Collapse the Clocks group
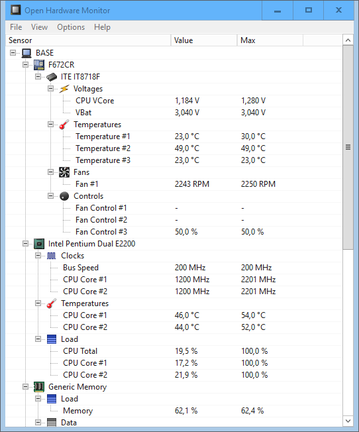Image resolution: width=359 pixels, height=432 pixels. pyautogui.click(x=38, y=255)
